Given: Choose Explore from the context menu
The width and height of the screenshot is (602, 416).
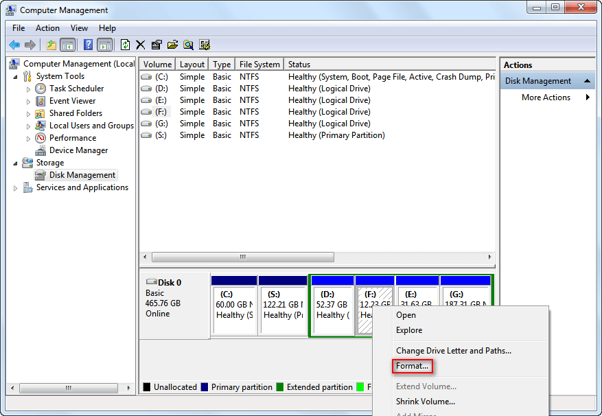Looking at the screenshot, I should coord(409,330).
